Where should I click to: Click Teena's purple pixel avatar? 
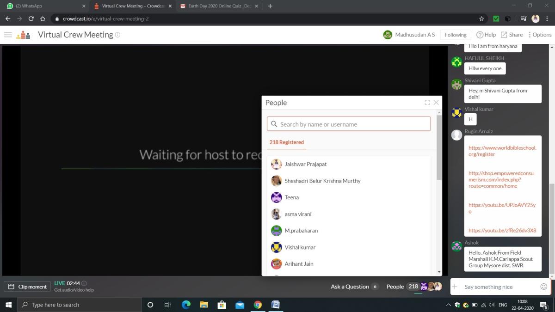pyautogui.click(x=276, y=197)
